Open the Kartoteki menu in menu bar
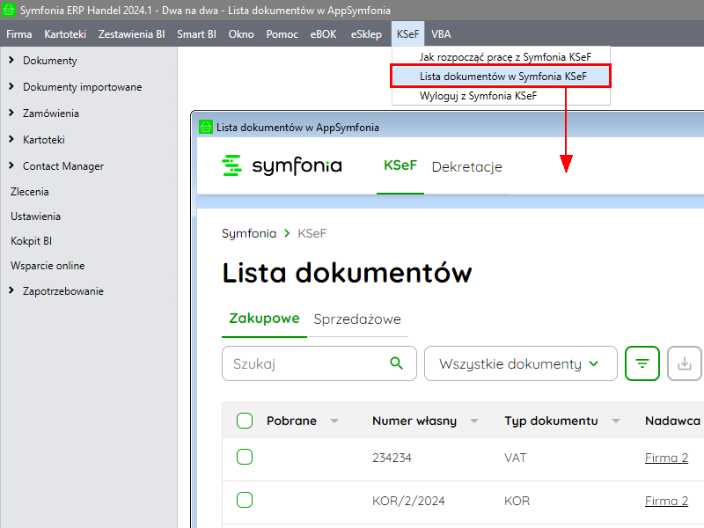 pos(65,34)
